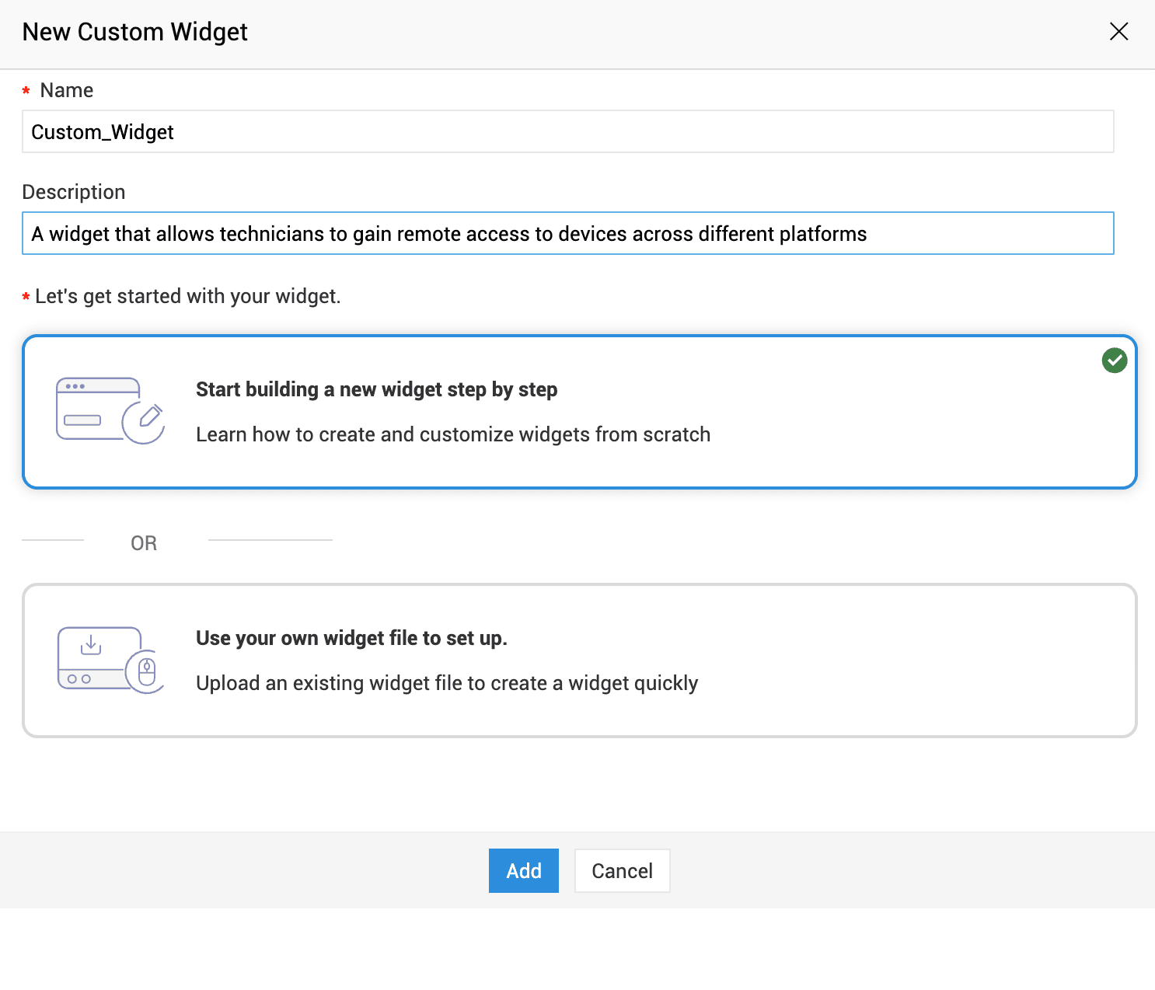Click the 'New Custom Widget' title

coord(134,32)
